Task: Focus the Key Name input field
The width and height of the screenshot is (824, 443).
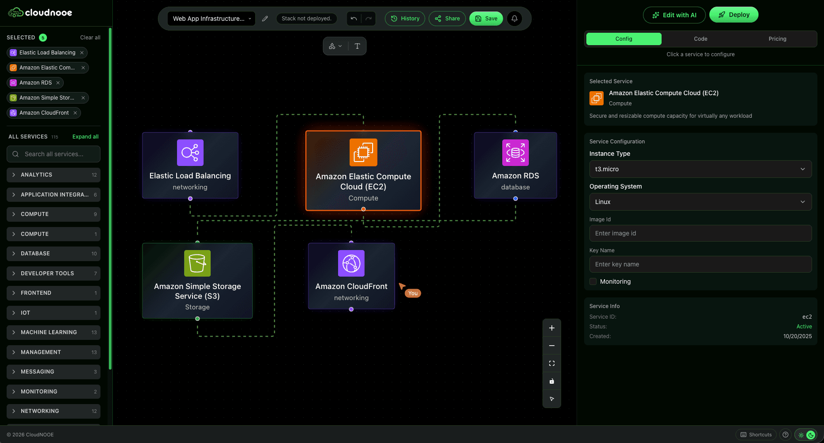Action: [x=701, y=264]
